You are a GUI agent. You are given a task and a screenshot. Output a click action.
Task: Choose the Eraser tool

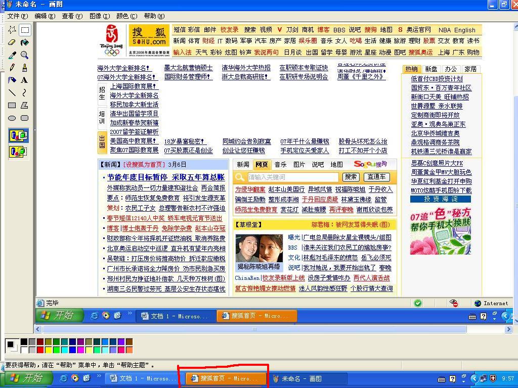coord(12,42)
